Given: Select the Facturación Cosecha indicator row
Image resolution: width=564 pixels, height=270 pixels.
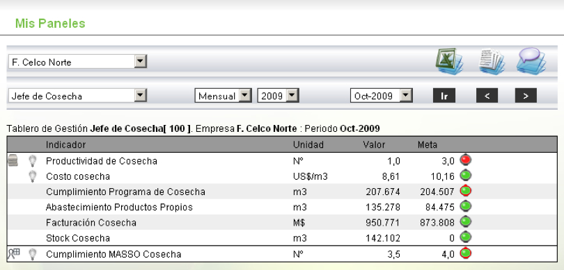Looking at the screenshot, I should tap(282, 222).
